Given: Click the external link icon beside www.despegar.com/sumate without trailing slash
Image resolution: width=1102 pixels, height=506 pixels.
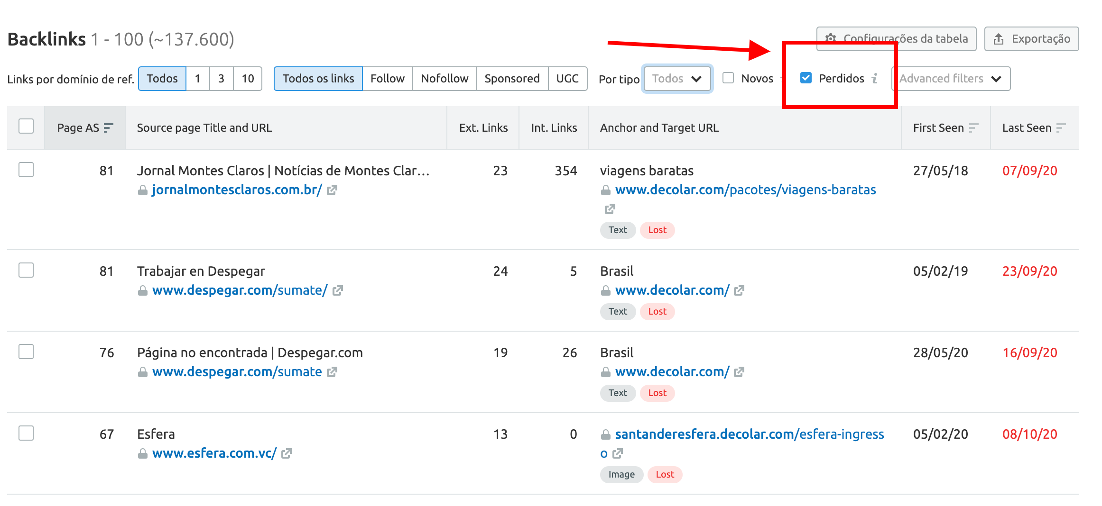Looking at the screenshot, I should pyautogui.click(x=332, y=372).
